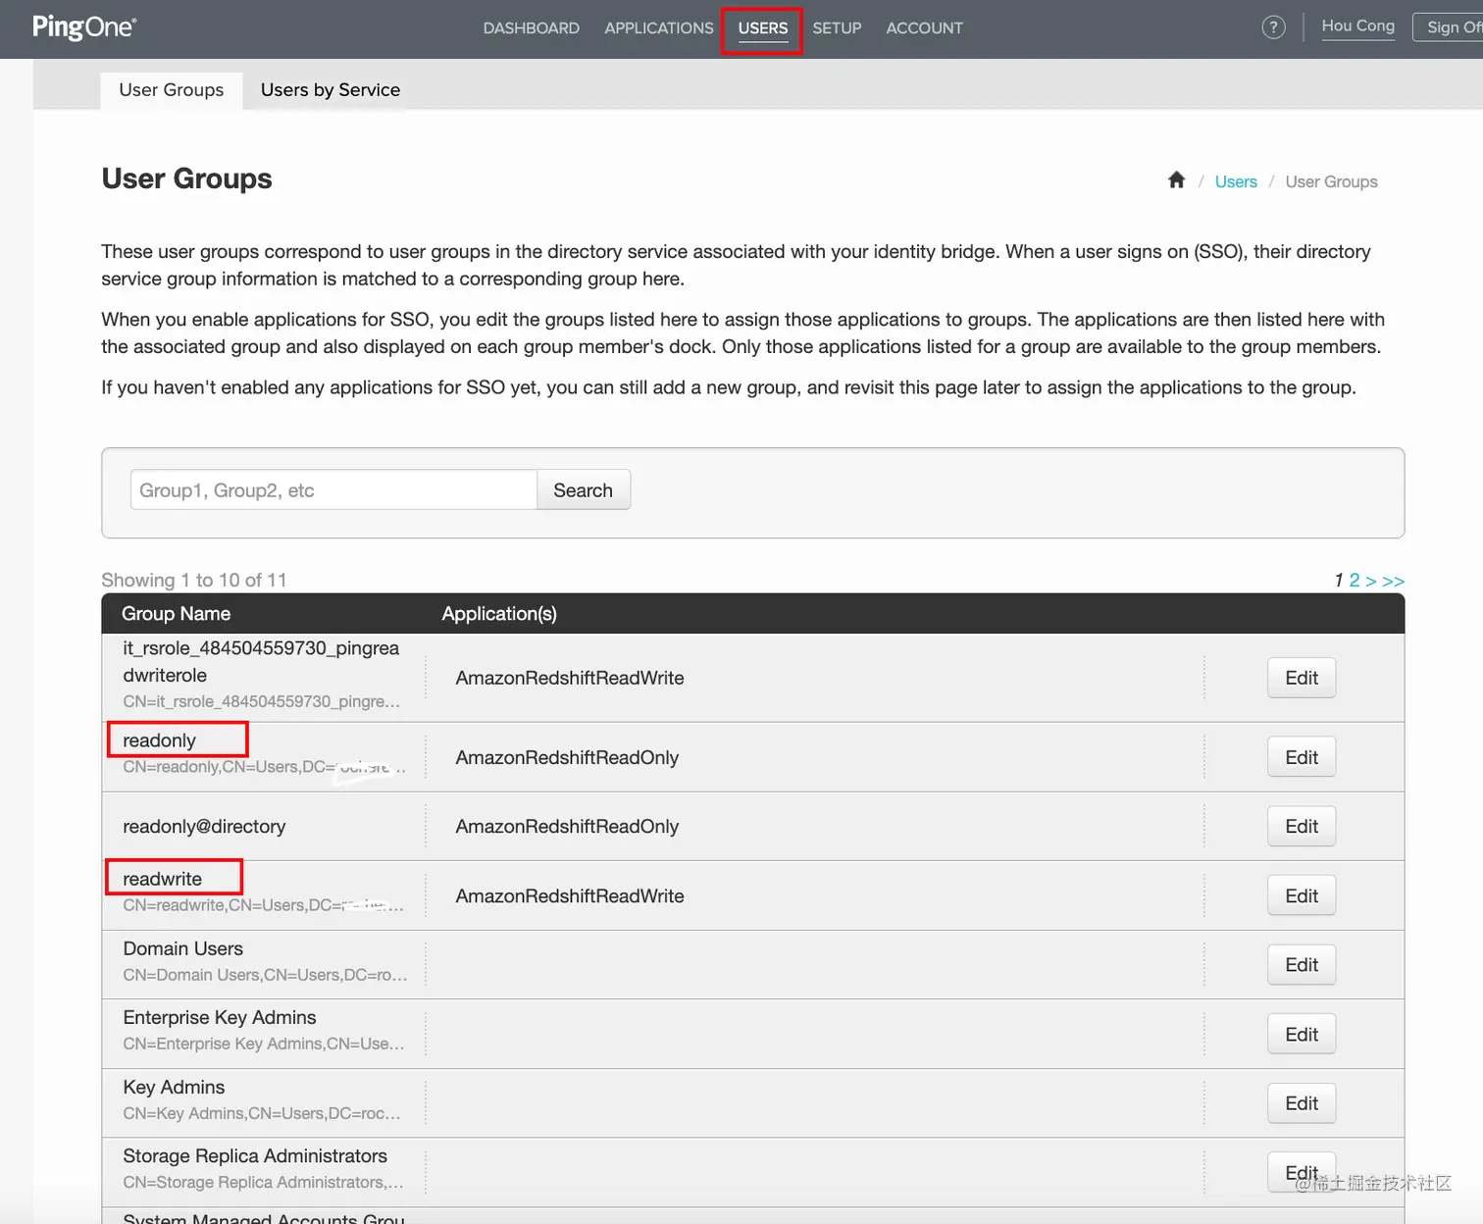Viewport: 1483px width, 1224px height.
Task: Edit the Key Admins group
Action: coord(1302,1103)
